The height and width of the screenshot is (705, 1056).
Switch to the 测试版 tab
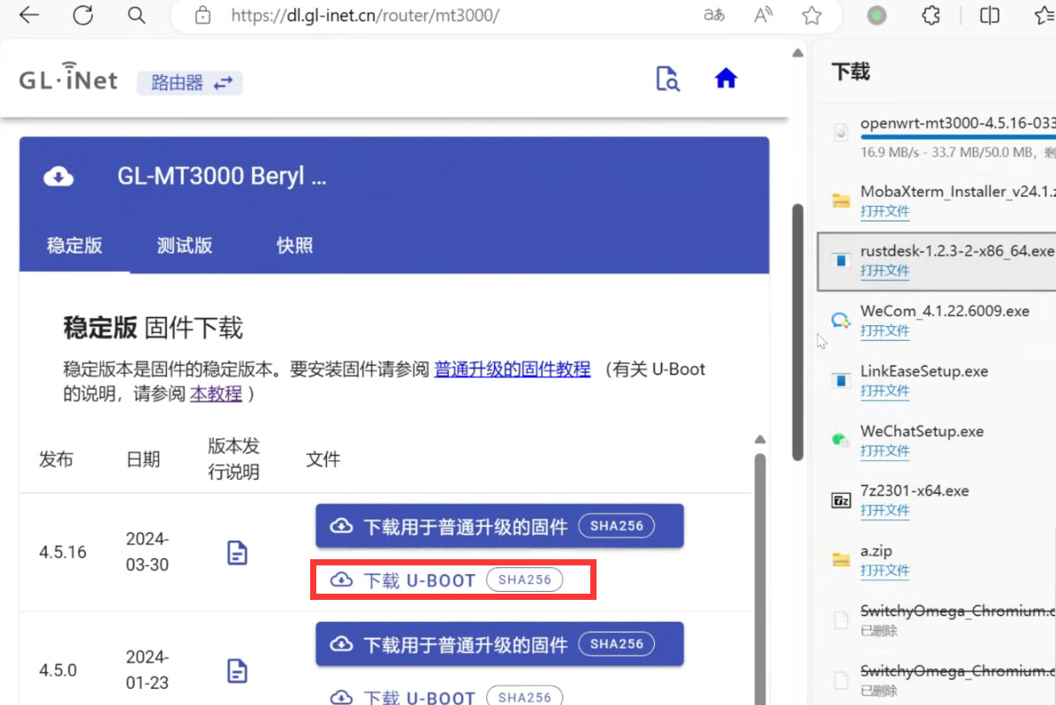(184, 246)
